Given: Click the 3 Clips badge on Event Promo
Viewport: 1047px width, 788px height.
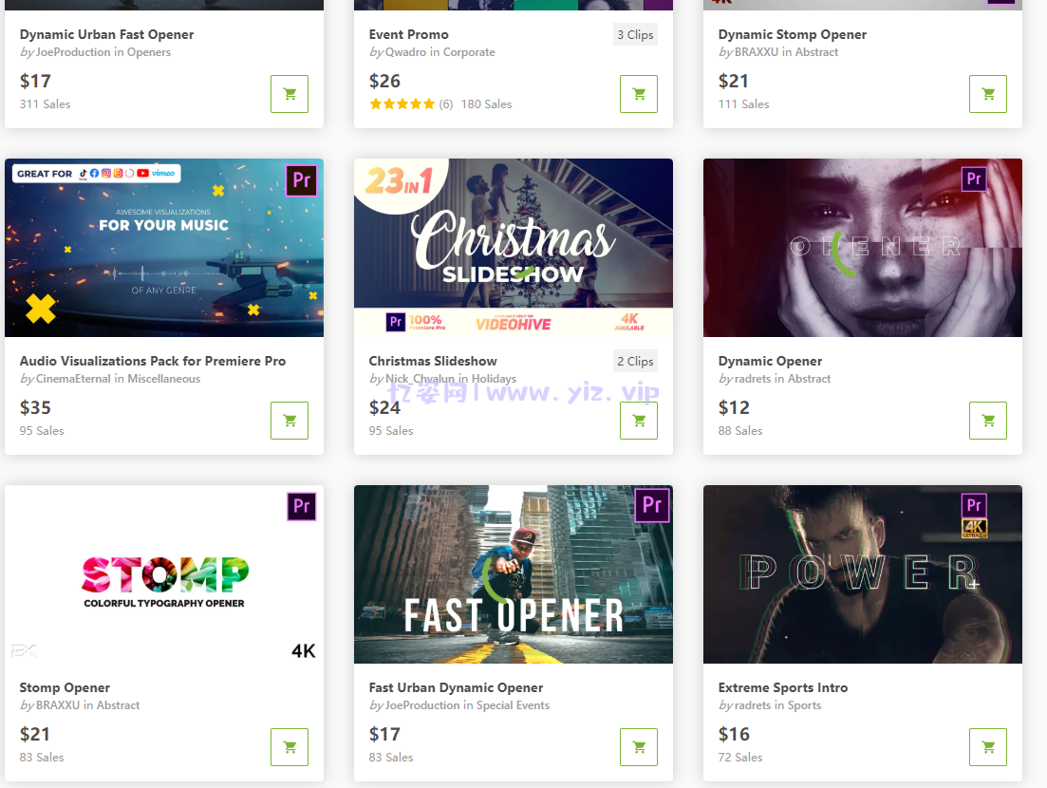Looking at the screenshot, I should point(635,35).
